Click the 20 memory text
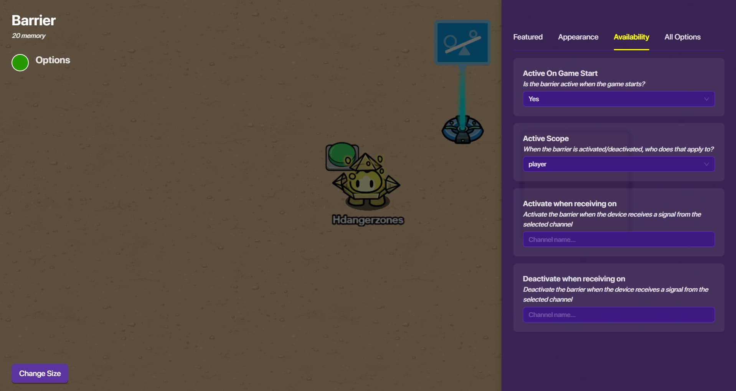 click(29, 36)
